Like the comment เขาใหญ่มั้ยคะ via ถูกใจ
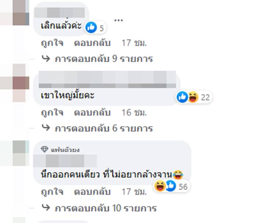The image size is (256, 223). pyautogui.click(x=52, y=113)
